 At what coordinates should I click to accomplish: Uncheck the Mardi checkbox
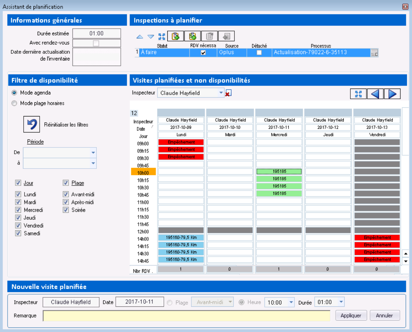18,202
